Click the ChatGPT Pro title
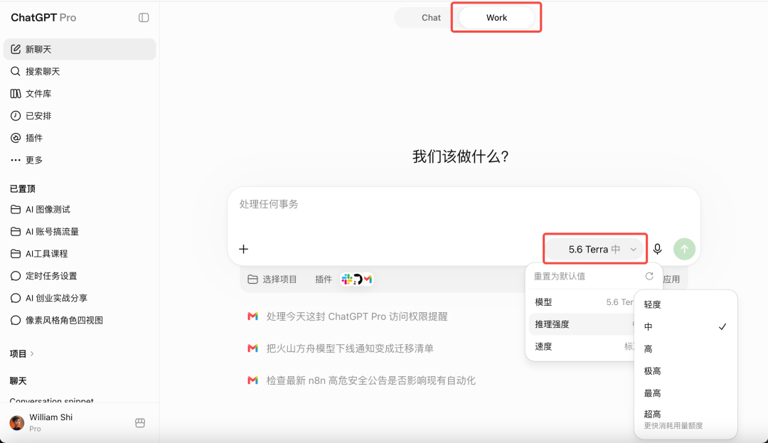 (43, 18)
